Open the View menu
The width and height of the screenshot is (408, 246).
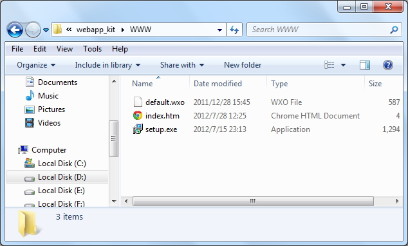coord(64,49)
